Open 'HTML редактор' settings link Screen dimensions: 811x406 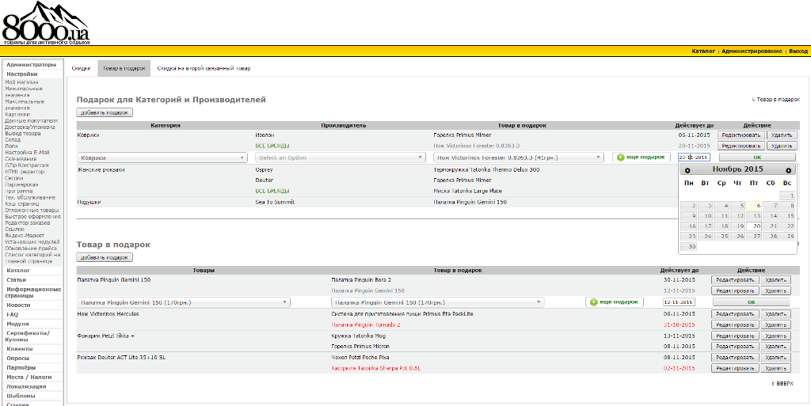25,172
